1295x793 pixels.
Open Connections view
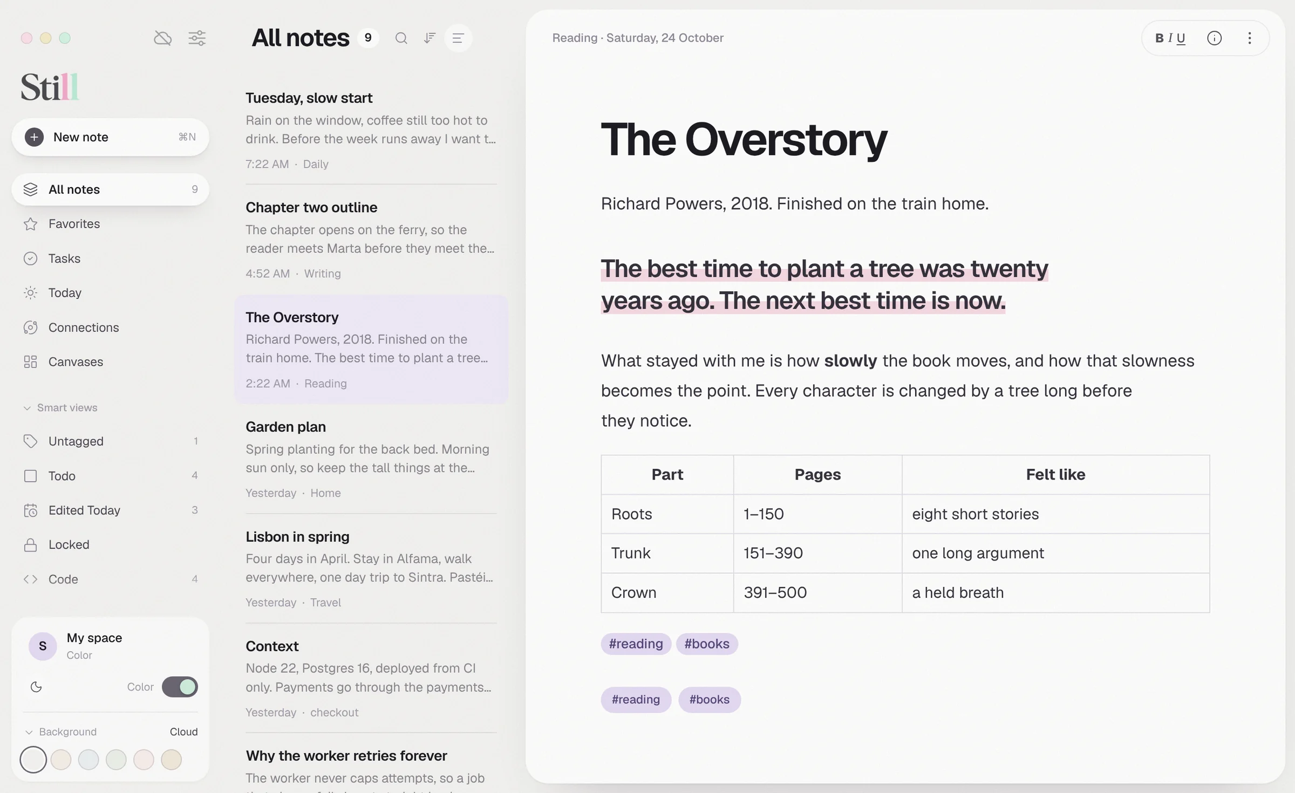[110, 327]
